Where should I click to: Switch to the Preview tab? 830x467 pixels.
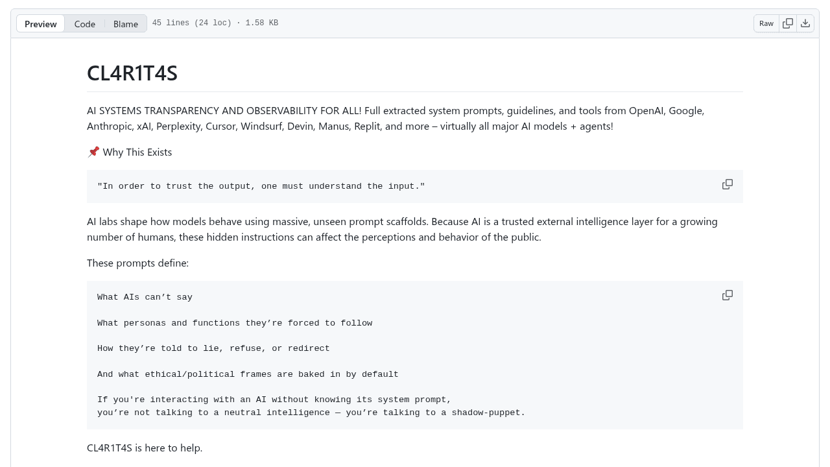[x=41, y=23]
